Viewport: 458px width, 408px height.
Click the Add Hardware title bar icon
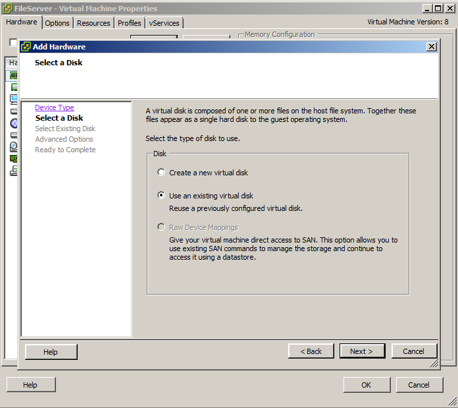[26, 47]
